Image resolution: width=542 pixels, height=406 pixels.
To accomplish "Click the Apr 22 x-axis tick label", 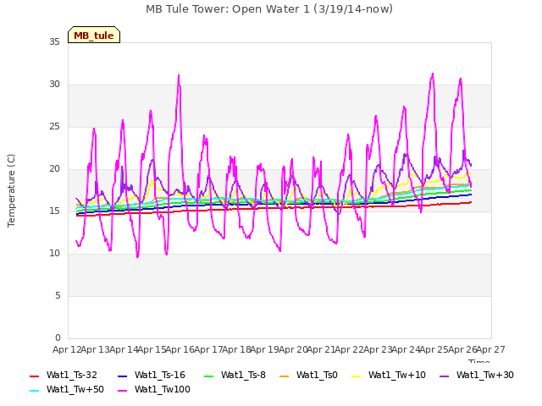I will (x=350, y=350).
